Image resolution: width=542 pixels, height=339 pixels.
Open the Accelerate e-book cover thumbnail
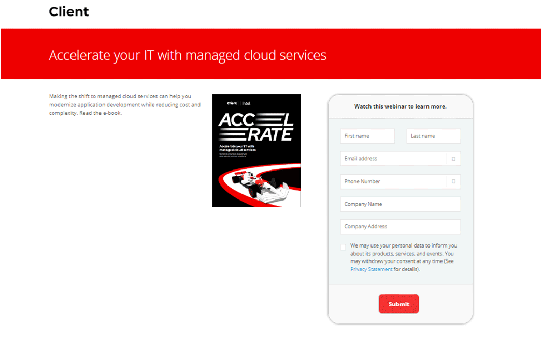click(x=256, y=150)
